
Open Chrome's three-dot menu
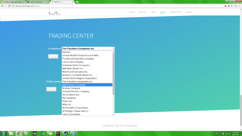tap(240, 6)
